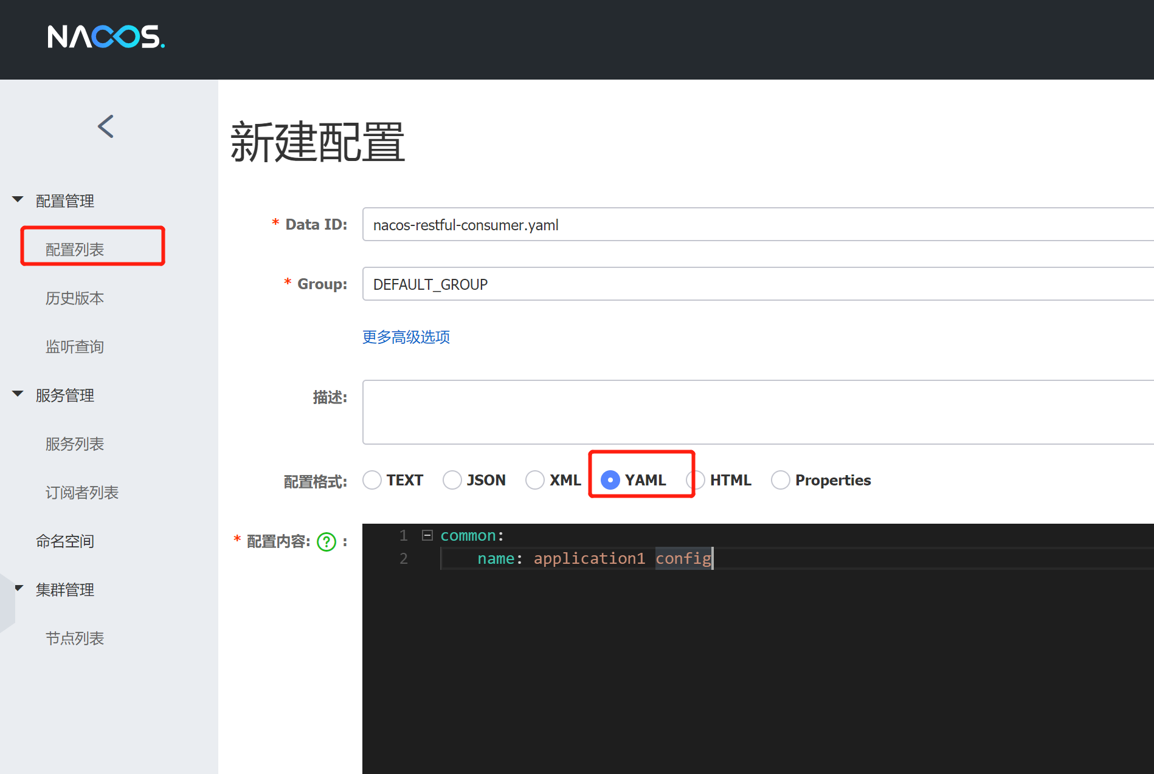
Task: Open 监听查询 in sidebar
Action: coord(75,346)
